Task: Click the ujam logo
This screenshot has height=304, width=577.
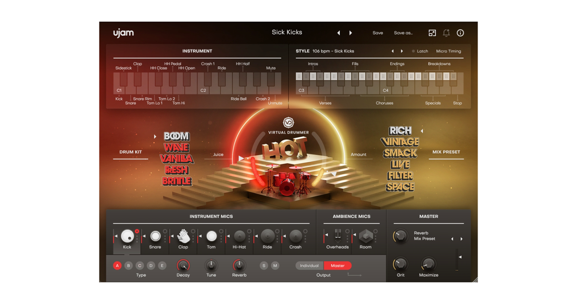Action: [x=124, y=33]
